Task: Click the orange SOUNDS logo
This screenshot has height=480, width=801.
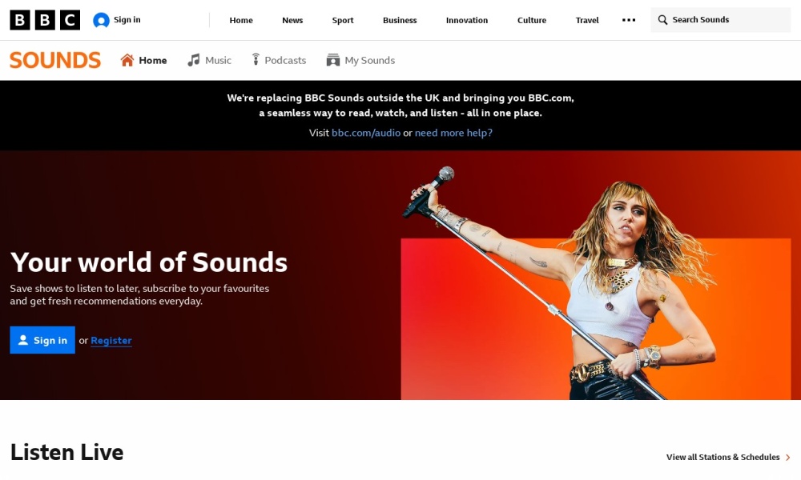Action: coord(55,60)
